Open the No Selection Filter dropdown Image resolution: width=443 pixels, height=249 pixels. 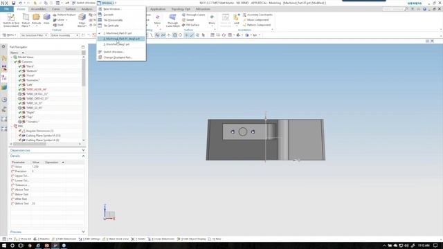point(34,35)
